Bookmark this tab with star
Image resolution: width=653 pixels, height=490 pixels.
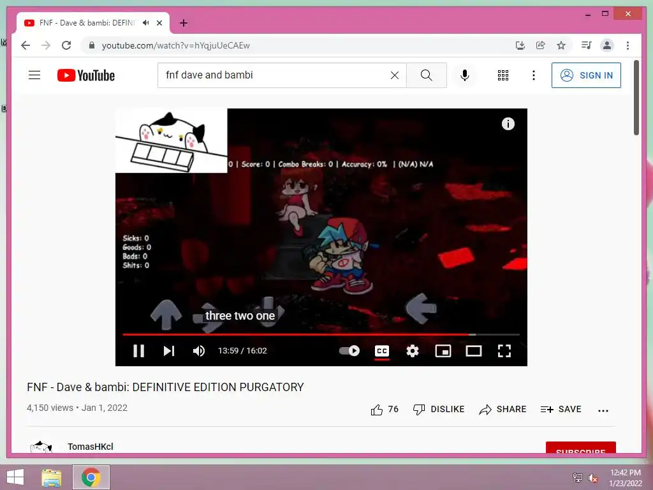[x=561, y=45]
